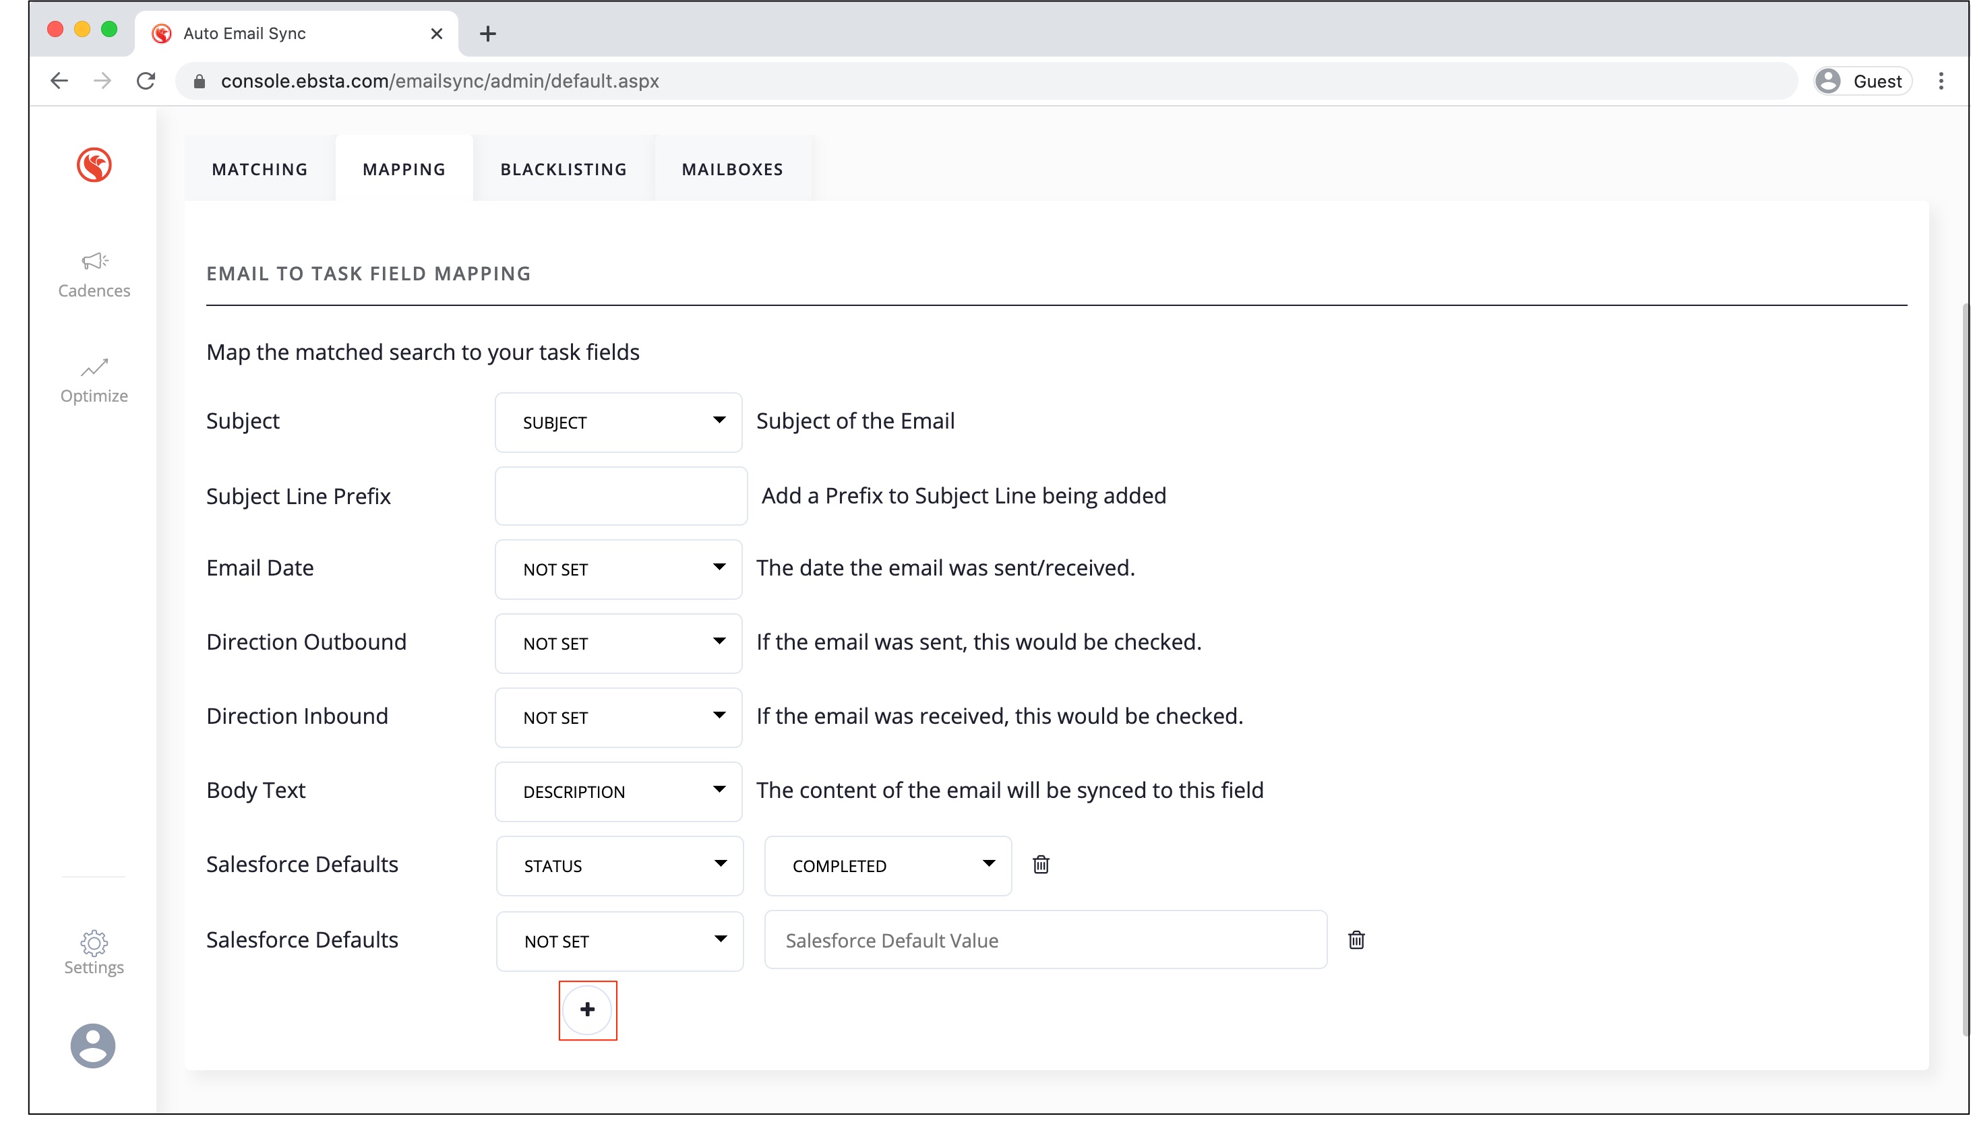Reload the browser page
Image resolution: width=1971 pixels, height=1143 pixels.
pyautogui.click(x=146, y=82)
